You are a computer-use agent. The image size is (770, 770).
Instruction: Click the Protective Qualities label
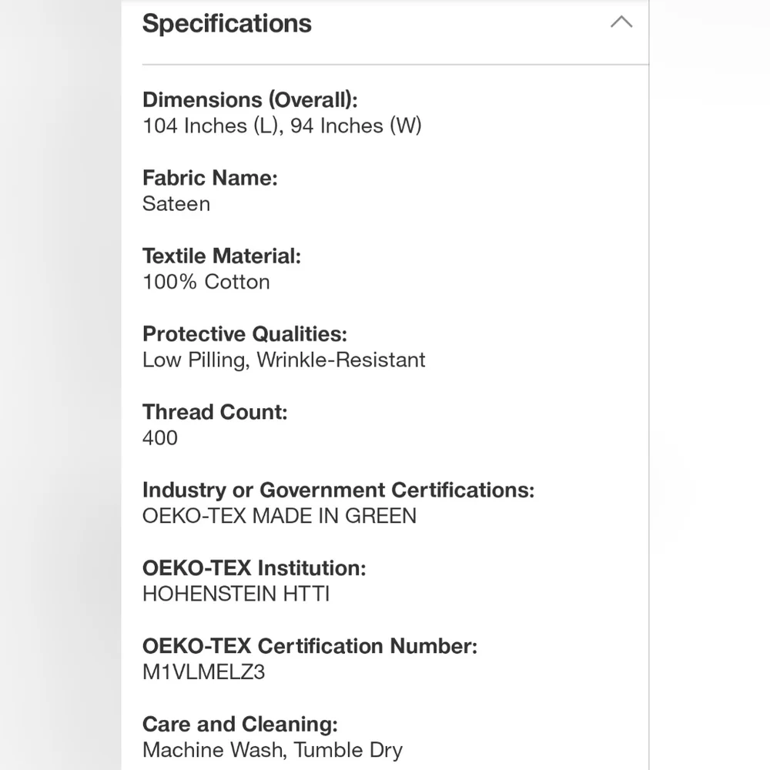pyautogui.click(x=245, y=334)
